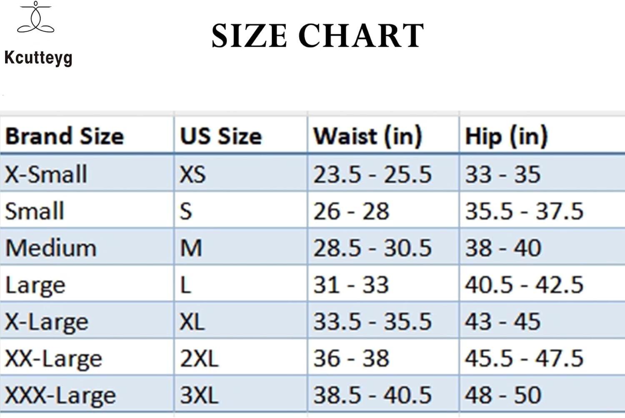The image size is (625, 418).
Task: Click the Kcutteyg yoga figure logo
Action: [36, 18]
